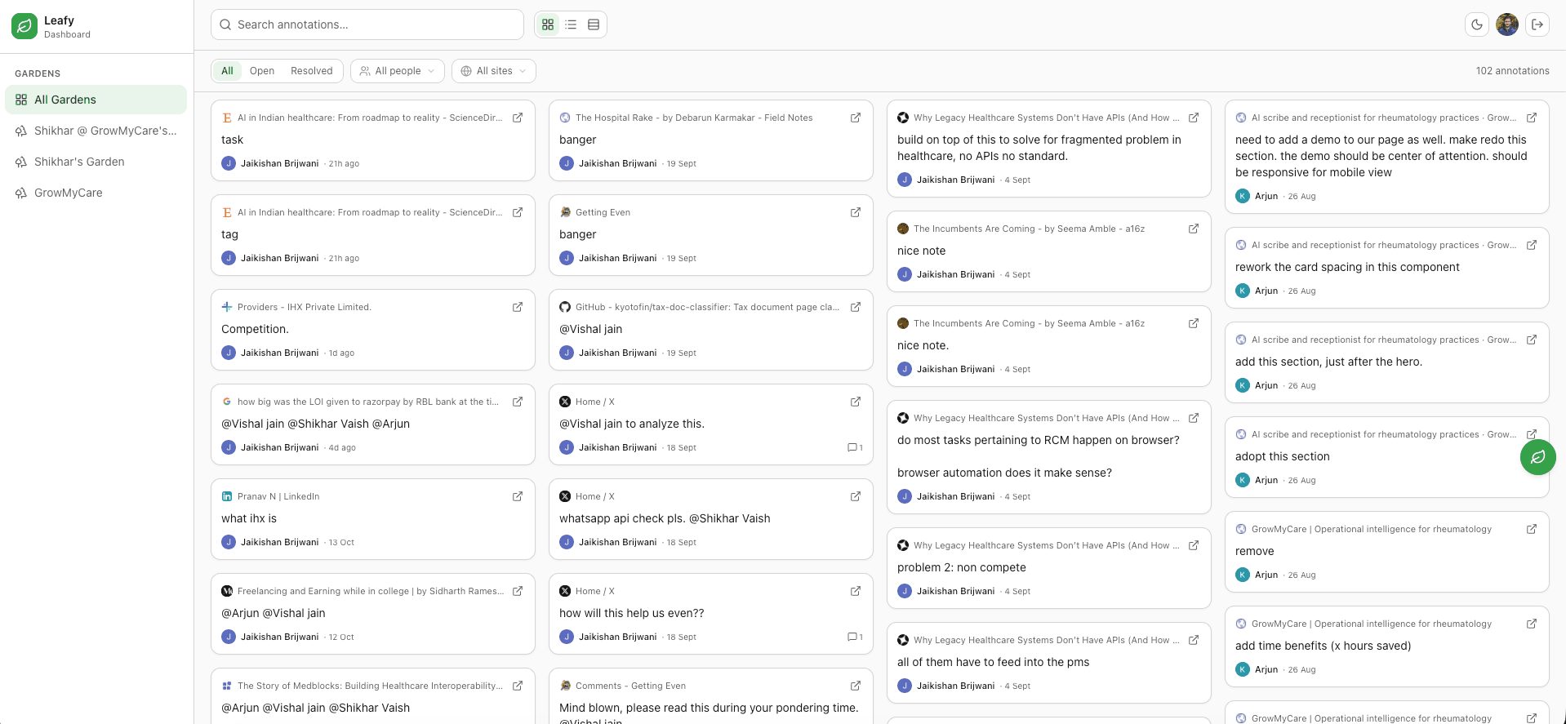
Task: View comments on 'how will this help us' card
Action: 855,637
